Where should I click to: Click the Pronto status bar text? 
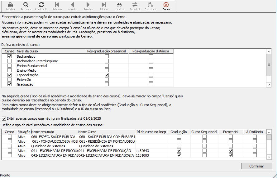pos(5,175)
